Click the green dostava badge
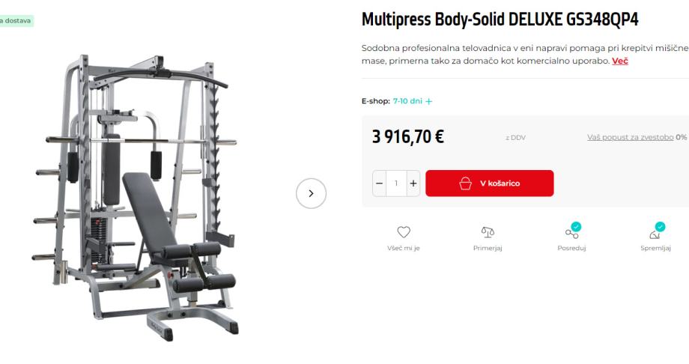The width and height of the screenshot is (689, 364). 16,21
